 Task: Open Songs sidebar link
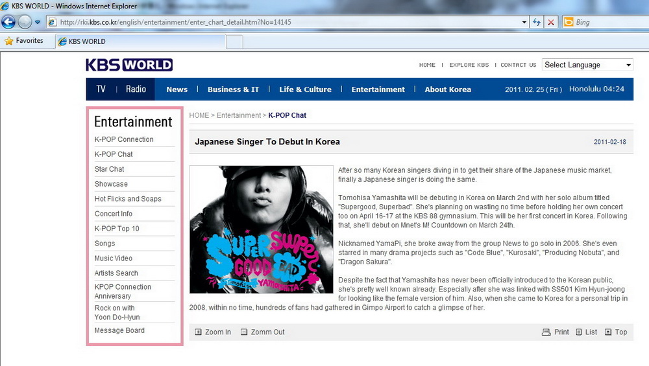click(x=104, y=244)
